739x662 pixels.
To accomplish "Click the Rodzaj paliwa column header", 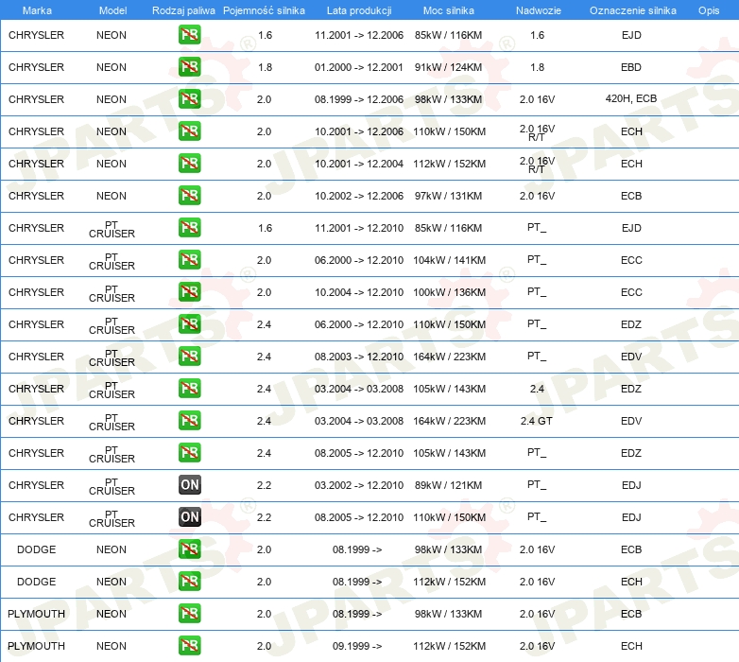I will pyautogui.click(x=183, y=10).
